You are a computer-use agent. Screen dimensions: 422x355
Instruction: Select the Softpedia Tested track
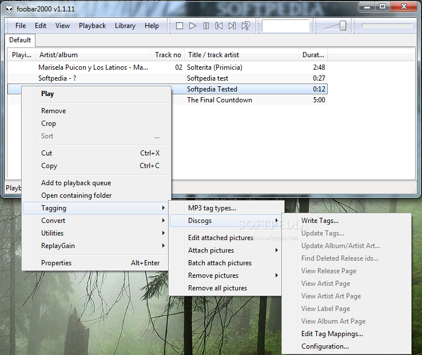click(212, 89)
